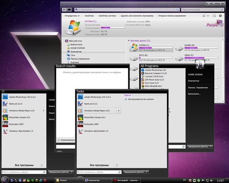Expand Windows Media Player arrow, leftmost menu
Screen dimensions: 229x183
coord(43,111)
